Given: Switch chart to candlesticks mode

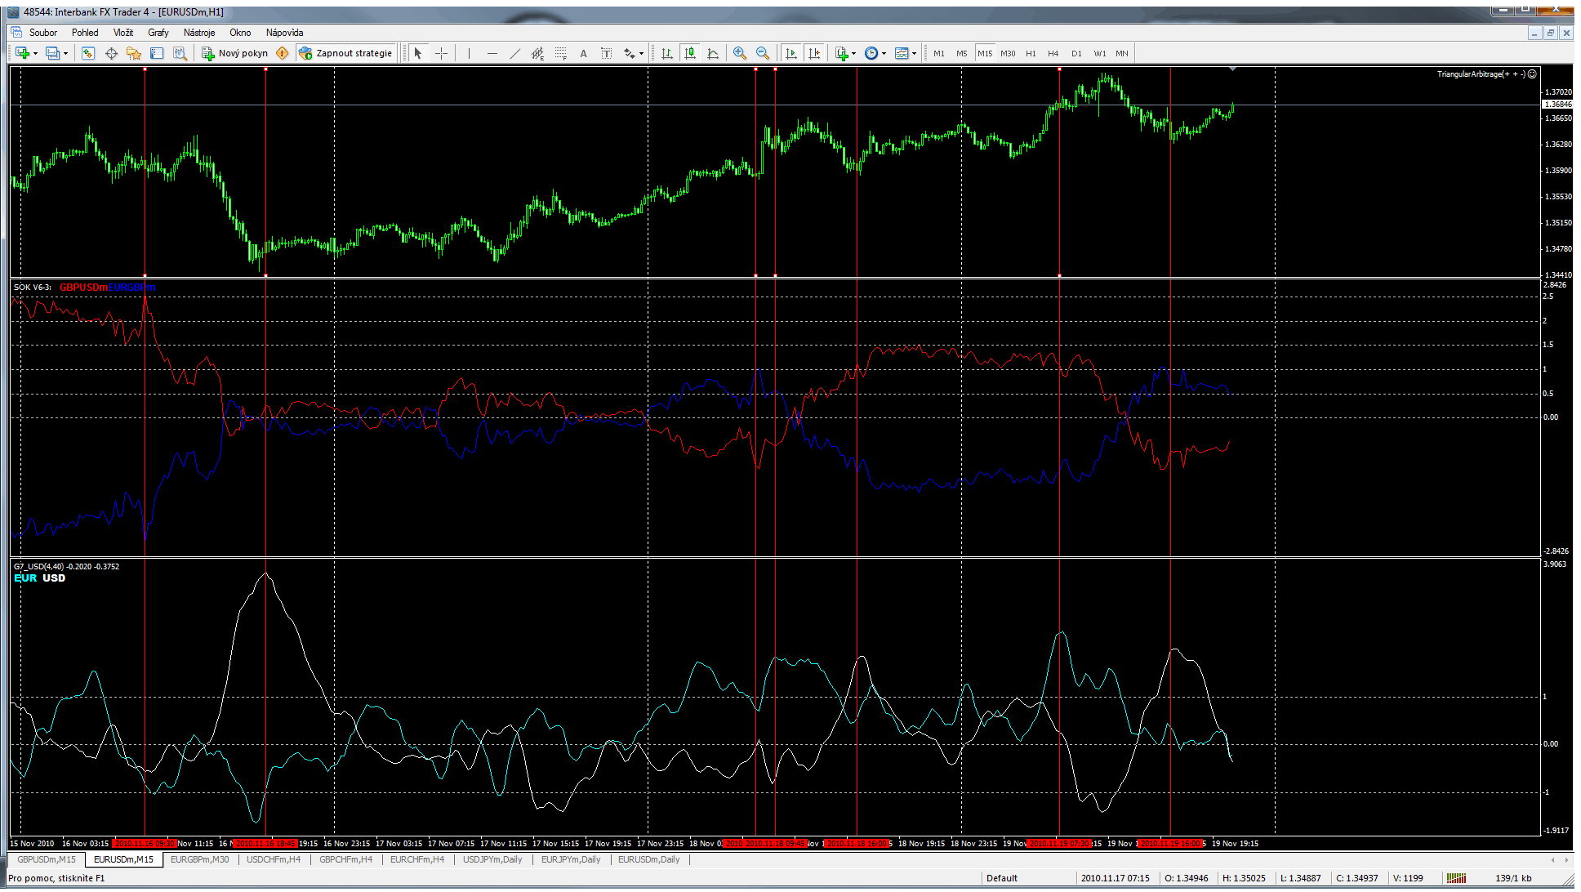Looking at the screenshot, I should point(690,53).
